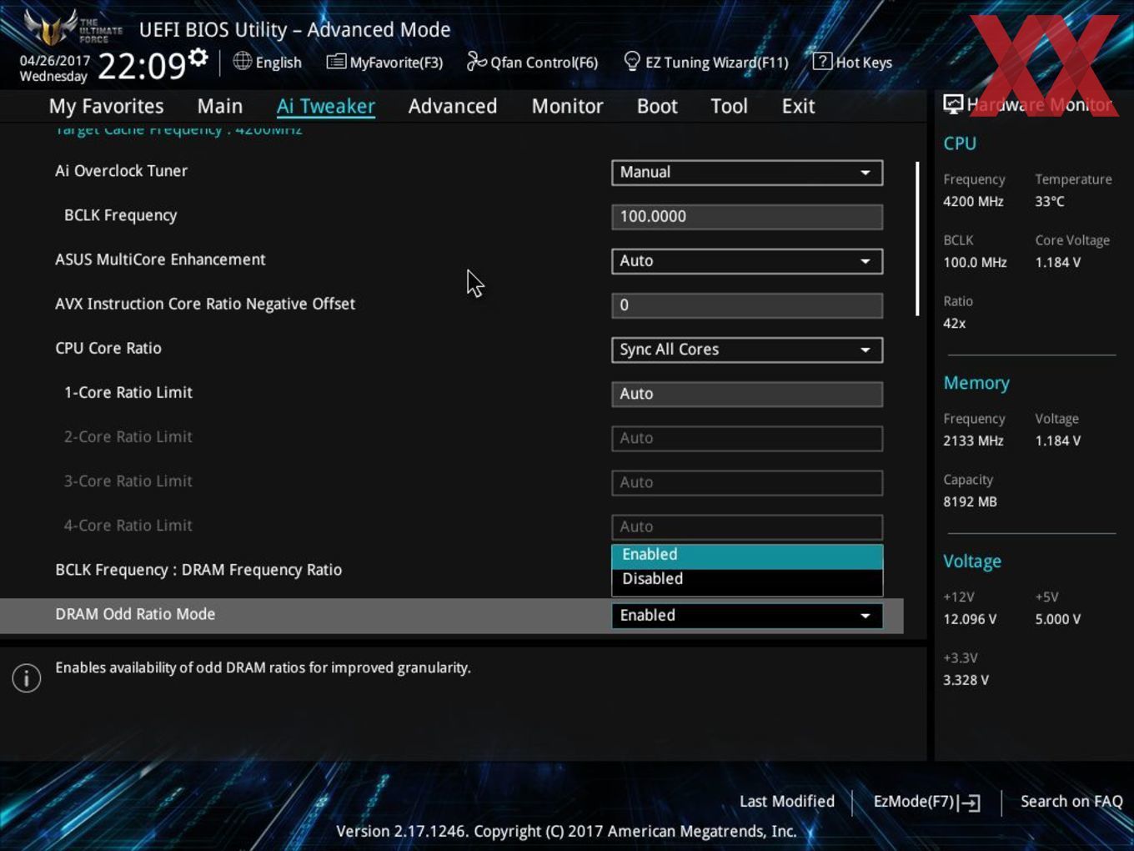
Task: Select the Ai Tweaker tab
Action: [326, 106]
